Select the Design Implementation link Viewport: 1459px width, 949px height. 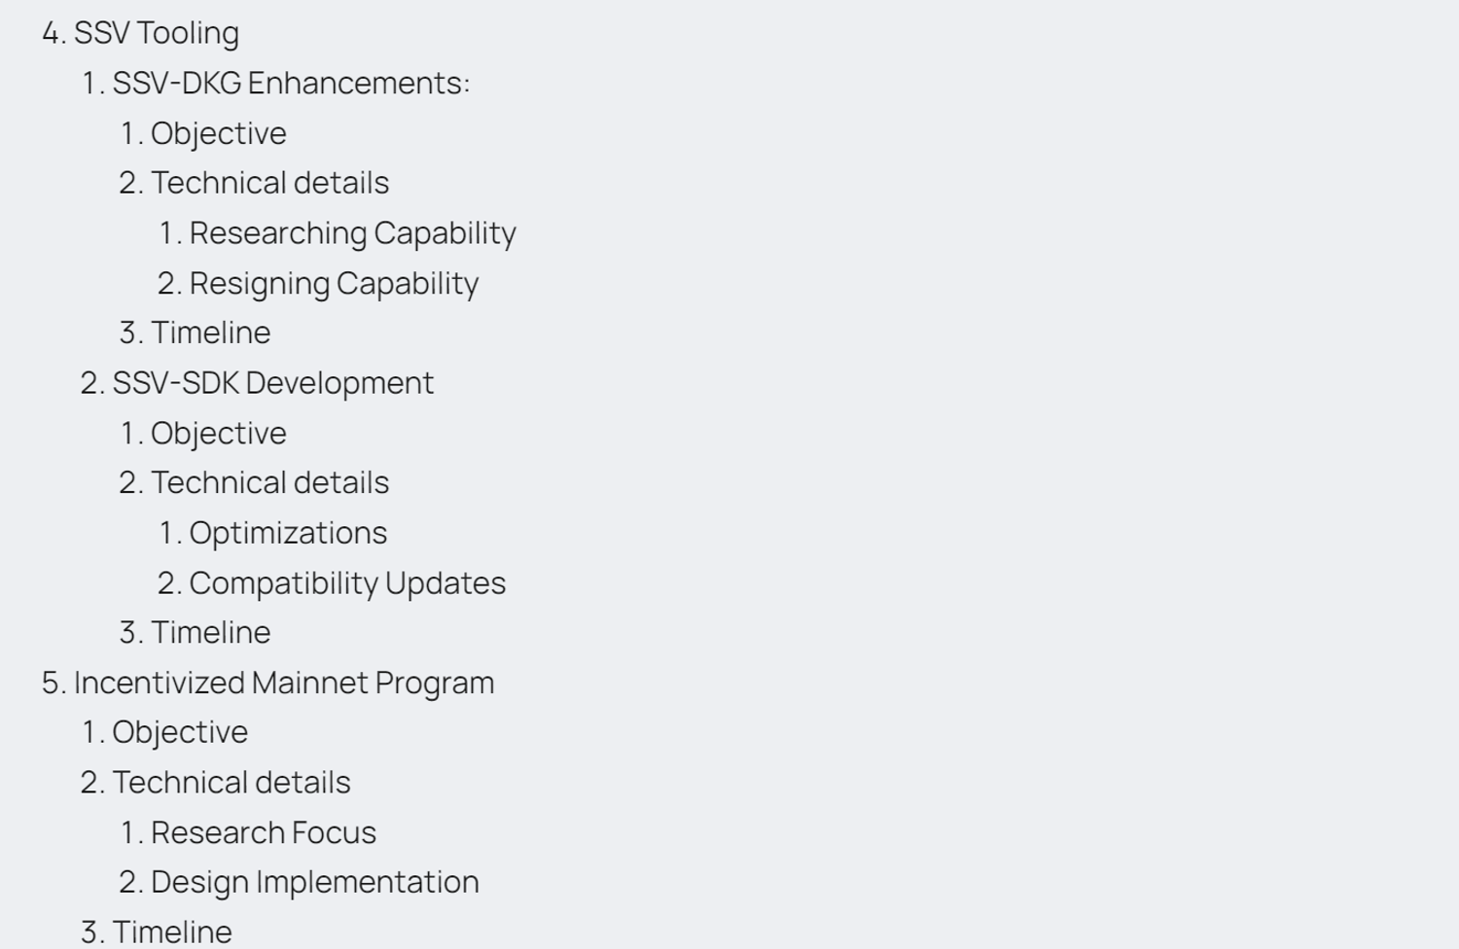coord(314,882)
